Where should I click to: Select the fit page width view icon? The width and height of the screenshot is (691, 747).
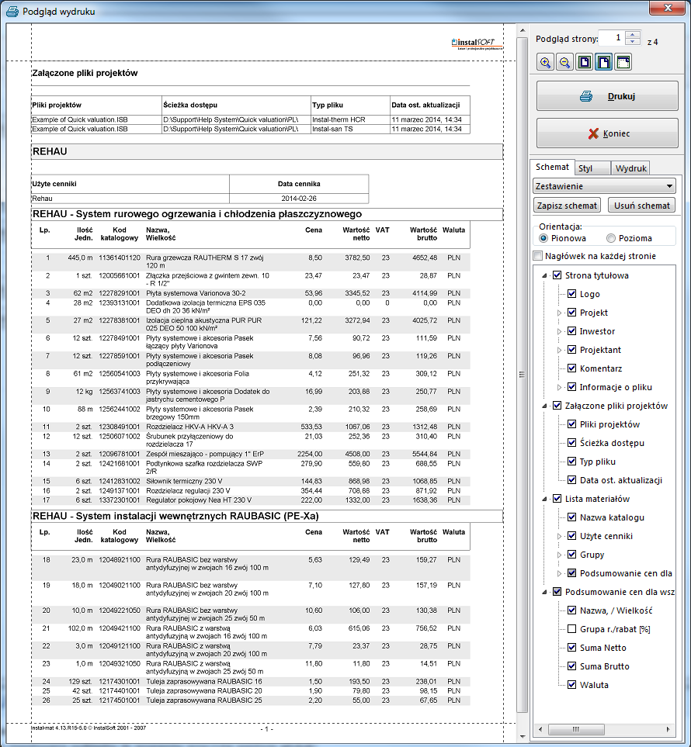(623, 63)
